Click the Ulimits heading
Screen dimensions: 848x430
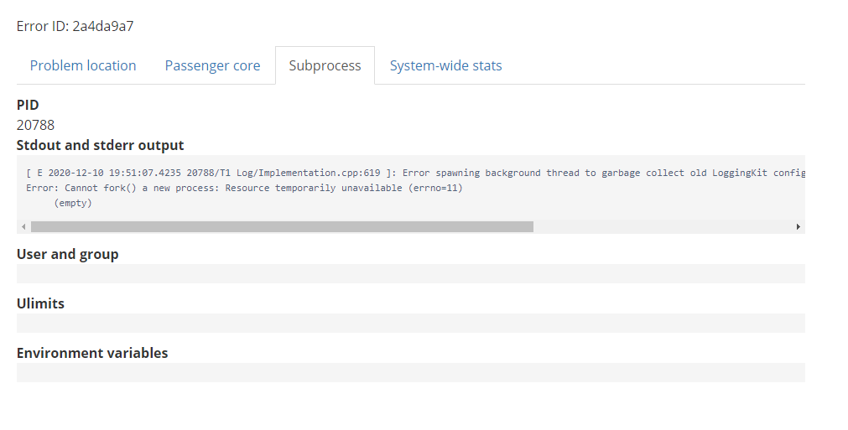pyautogui.click(x=40, y=303)
